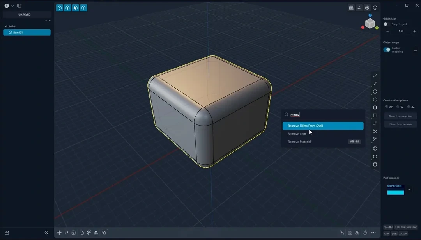Collapse the outliner panel with up chevron
This screenshot has height=240, width=421.
click(x=50, y=20)
